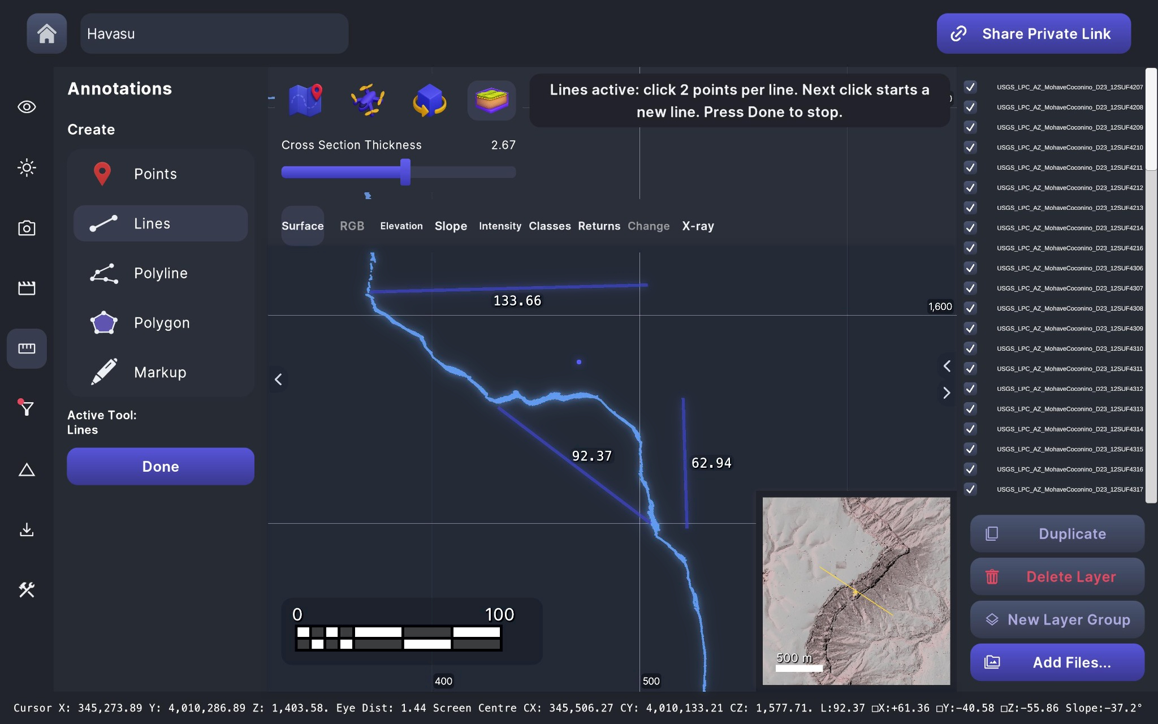
Task: Select the layered cross-section block icon
Action: [x=491, y=100]
